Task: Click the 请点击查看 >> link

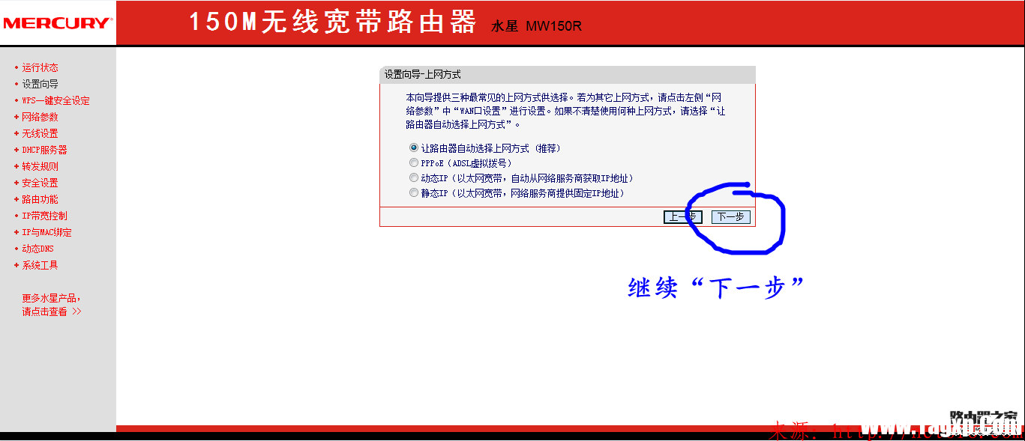Action: pyautogui.click(x=52, y=311)
